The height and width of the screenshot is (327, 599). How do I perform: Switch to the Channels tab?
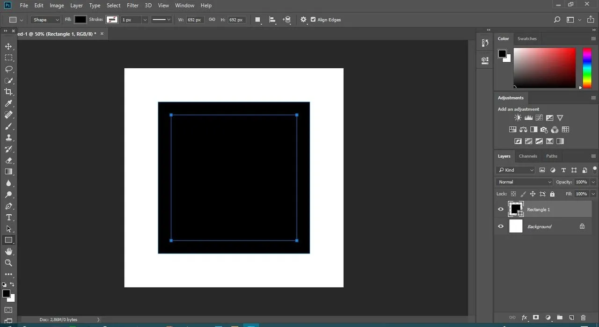(x=528, y=156)
